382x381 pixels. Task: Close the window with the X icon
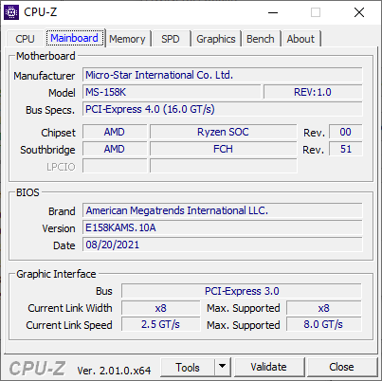pyautogui.click(x=359, y=12)
